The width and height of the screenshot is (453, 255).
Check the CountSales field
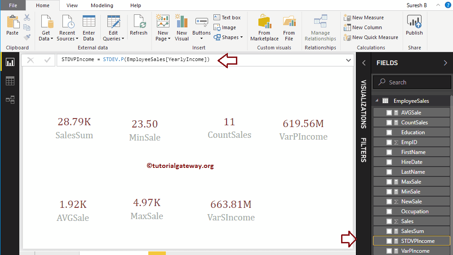(x=389, y=123)
